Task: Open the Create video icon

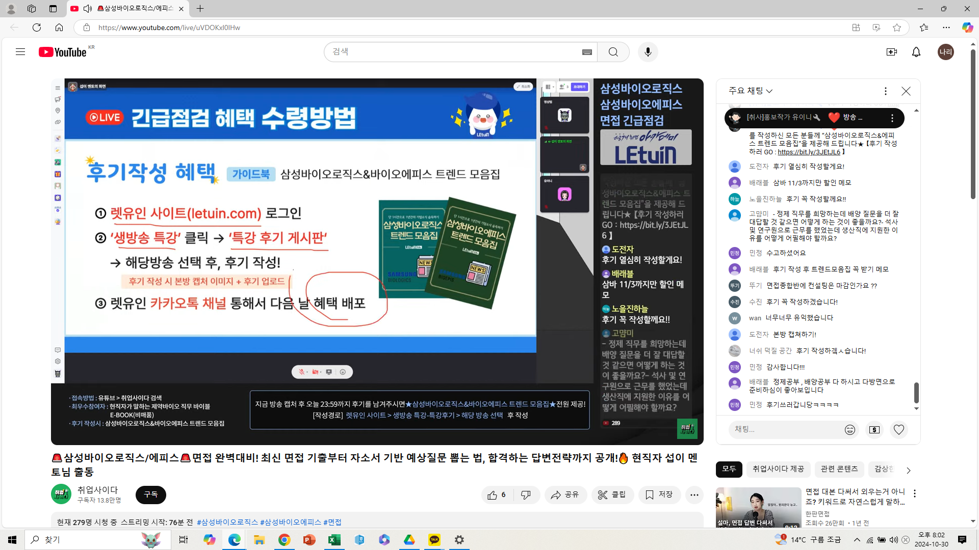Action: click(891, 52)
